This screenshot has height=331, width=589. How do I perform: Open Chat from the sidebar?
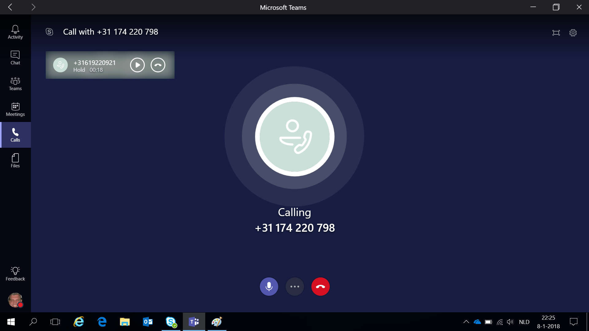15,58
